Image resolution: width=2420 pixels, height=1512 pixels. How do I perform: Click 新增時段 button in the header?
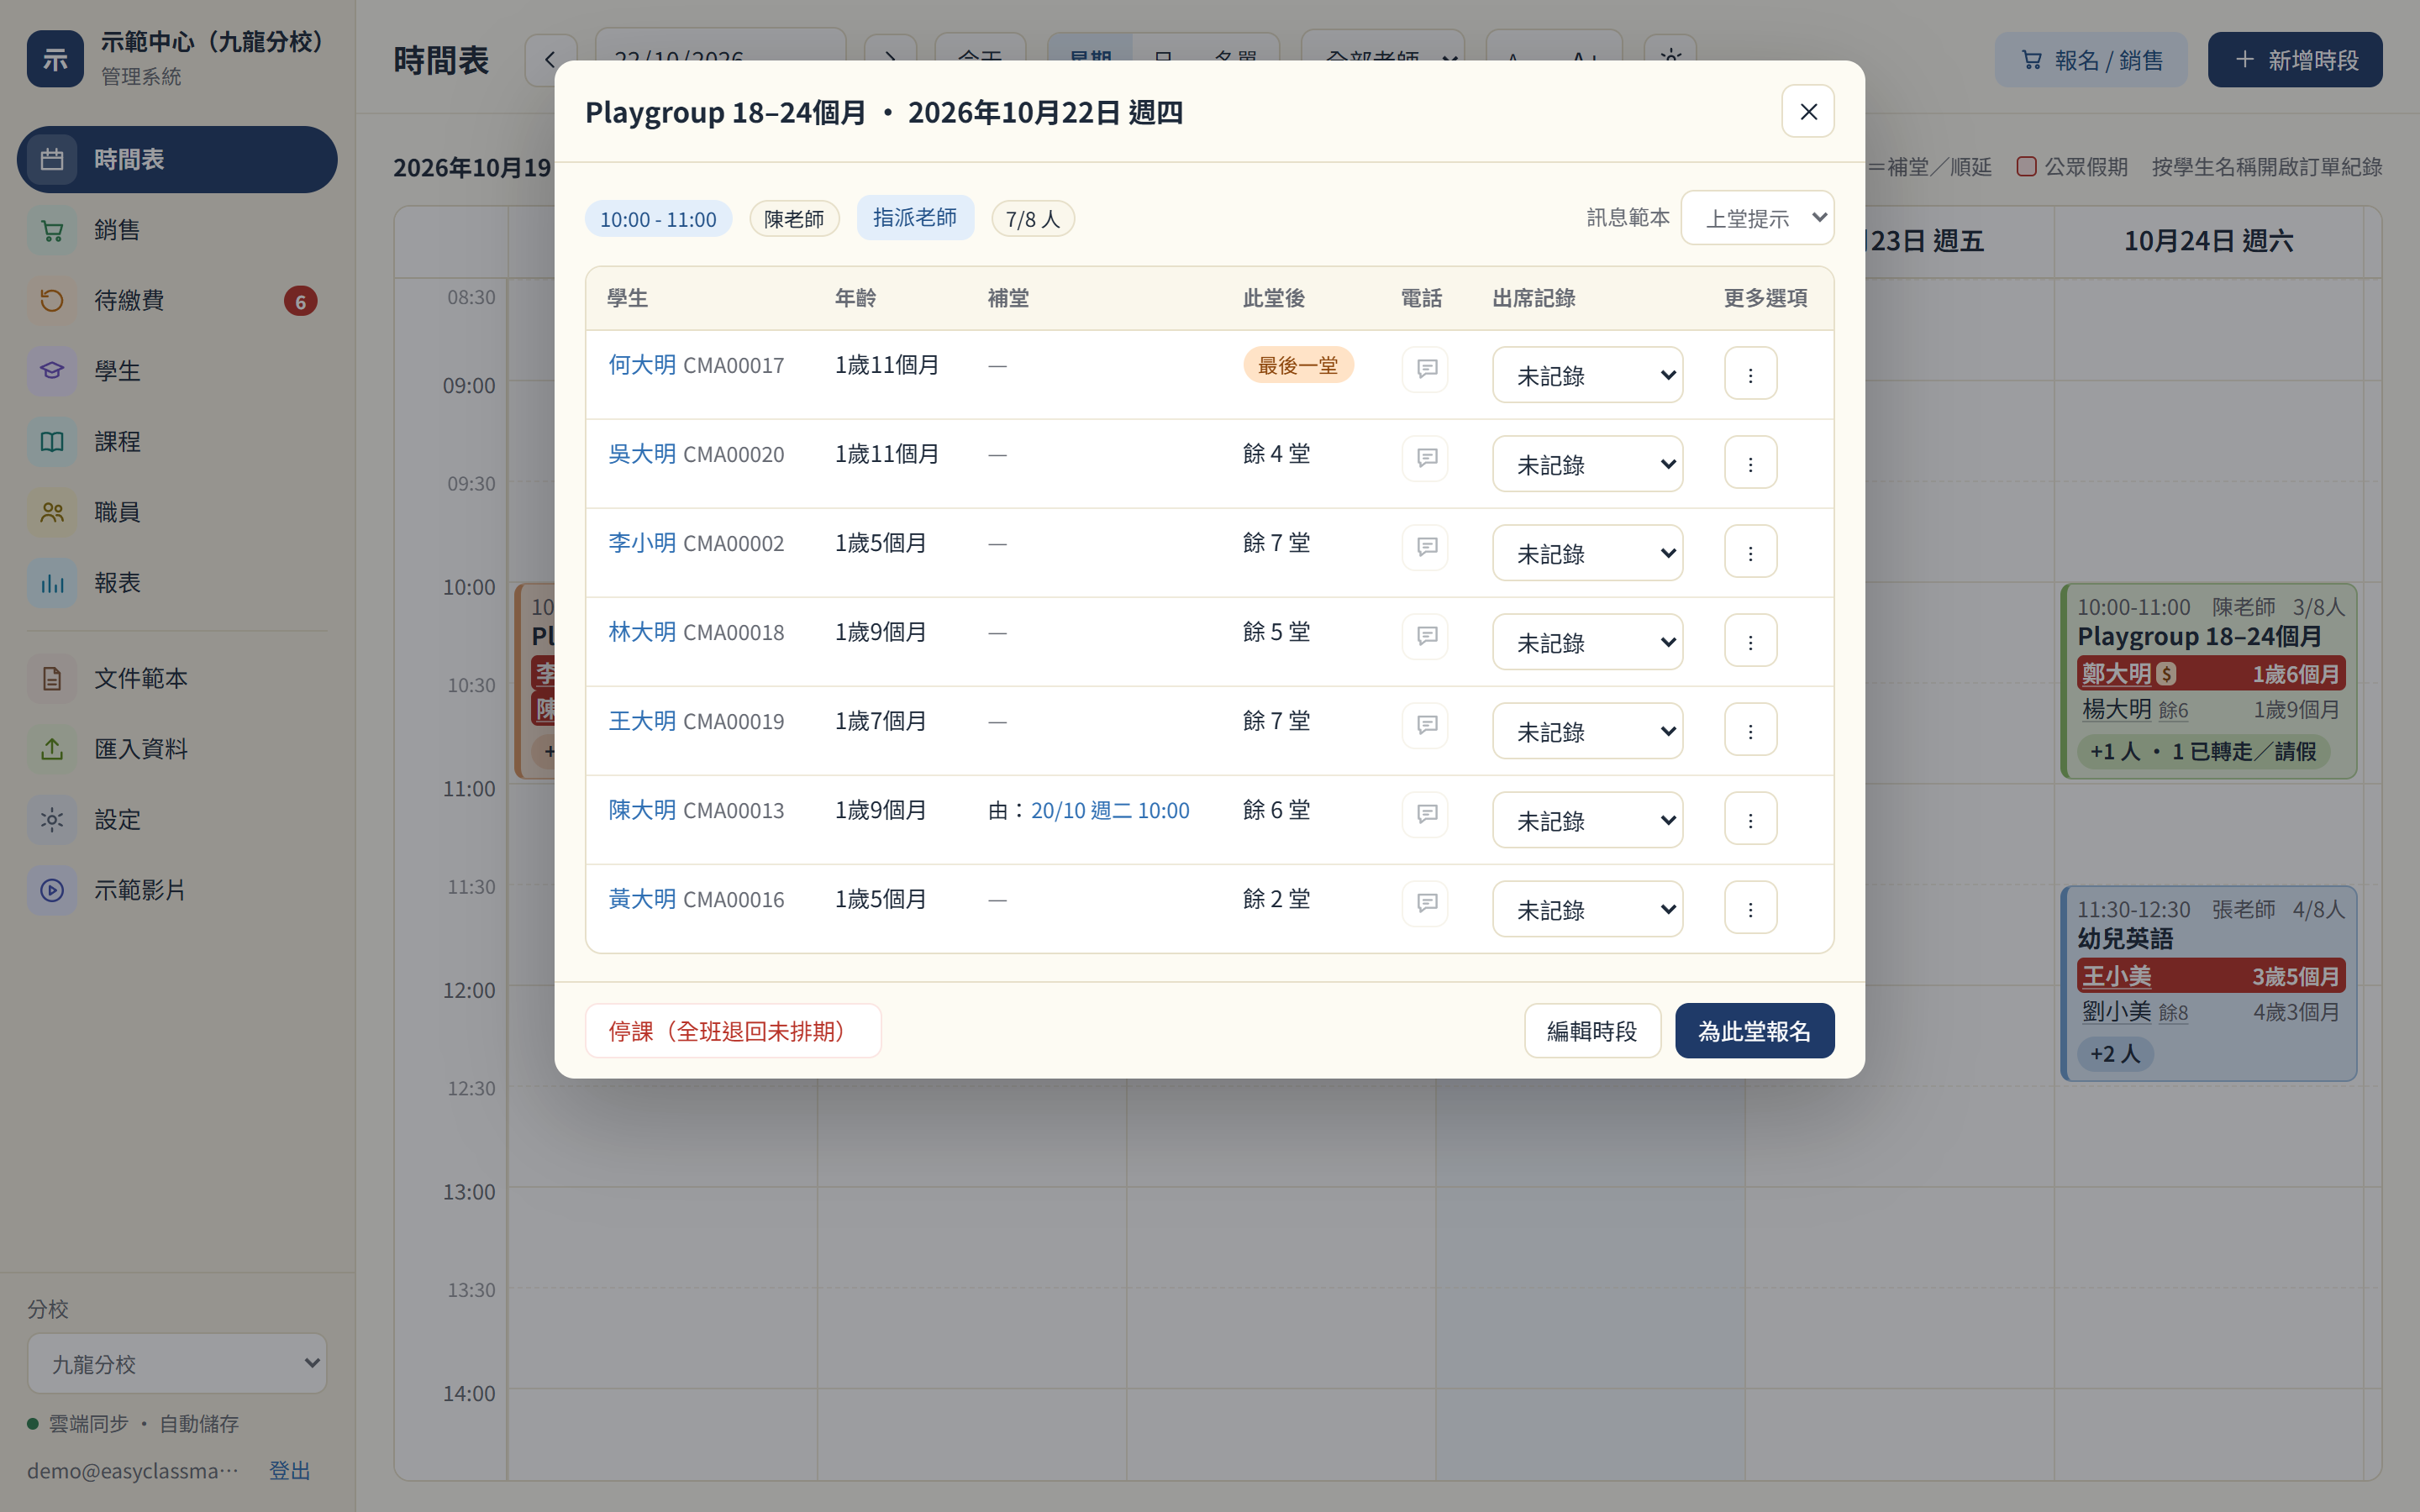(2294, 60)
